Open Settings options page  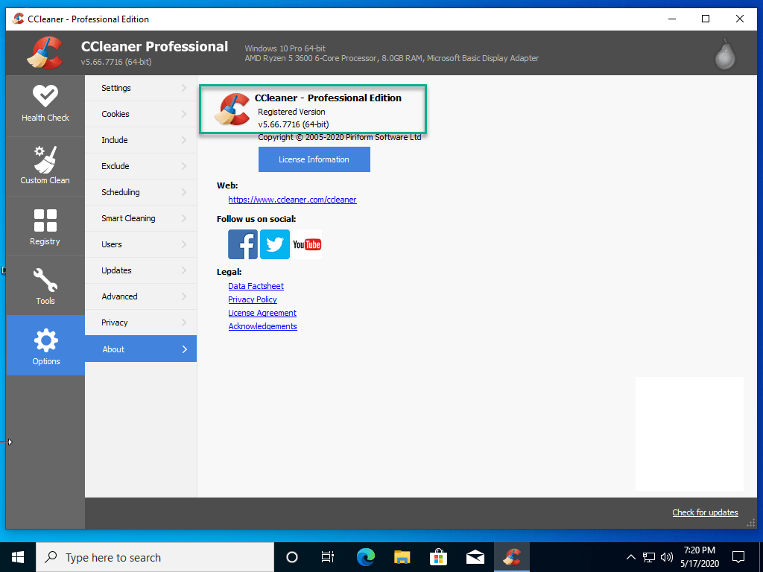coord(141,88)
